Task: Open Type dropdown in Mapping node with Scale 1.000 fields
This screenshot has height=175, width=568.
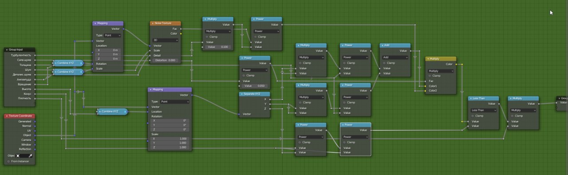Action: pos(174,101)
